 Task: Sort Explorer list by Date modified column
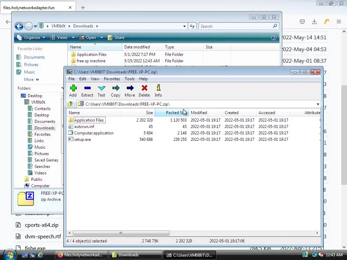[142, 47]
